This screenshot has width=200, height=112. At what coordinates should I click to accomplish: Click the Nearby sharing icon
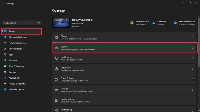[56, 100]
